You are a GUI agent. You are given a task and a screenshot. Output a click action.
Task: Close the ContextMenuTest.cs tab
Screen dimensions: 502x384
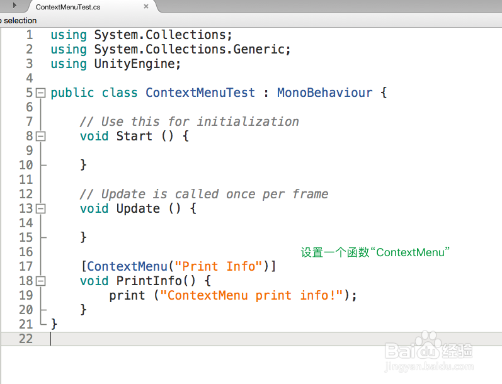[x=146, y=6]
